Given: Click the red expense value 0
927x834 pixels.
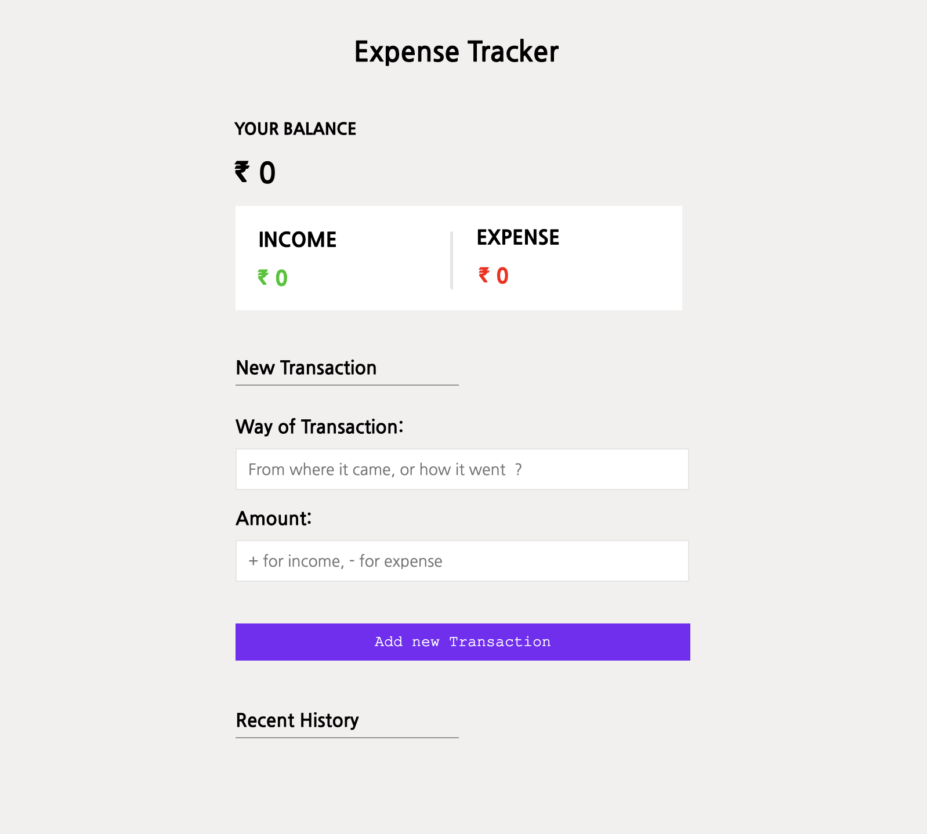Looking at the screenshot, I should click(502, 276).
